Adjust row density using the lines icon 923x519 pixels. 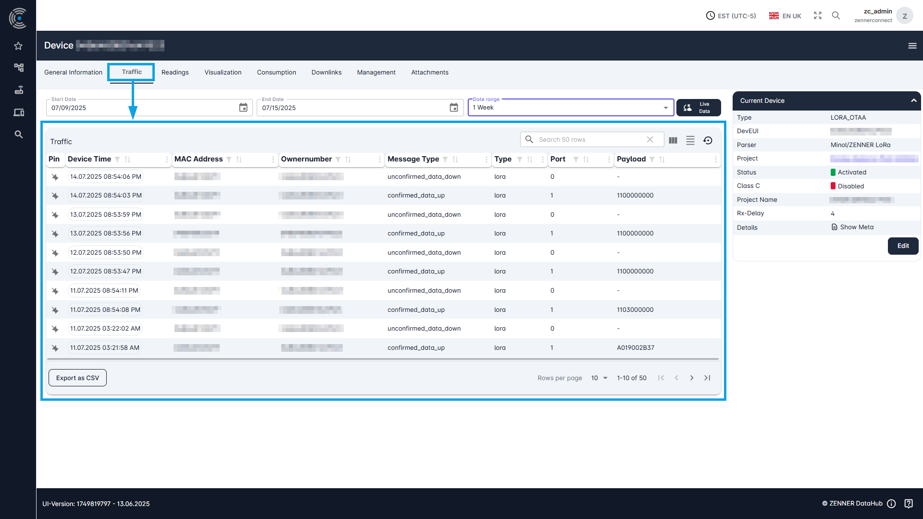tap(690, 140)
